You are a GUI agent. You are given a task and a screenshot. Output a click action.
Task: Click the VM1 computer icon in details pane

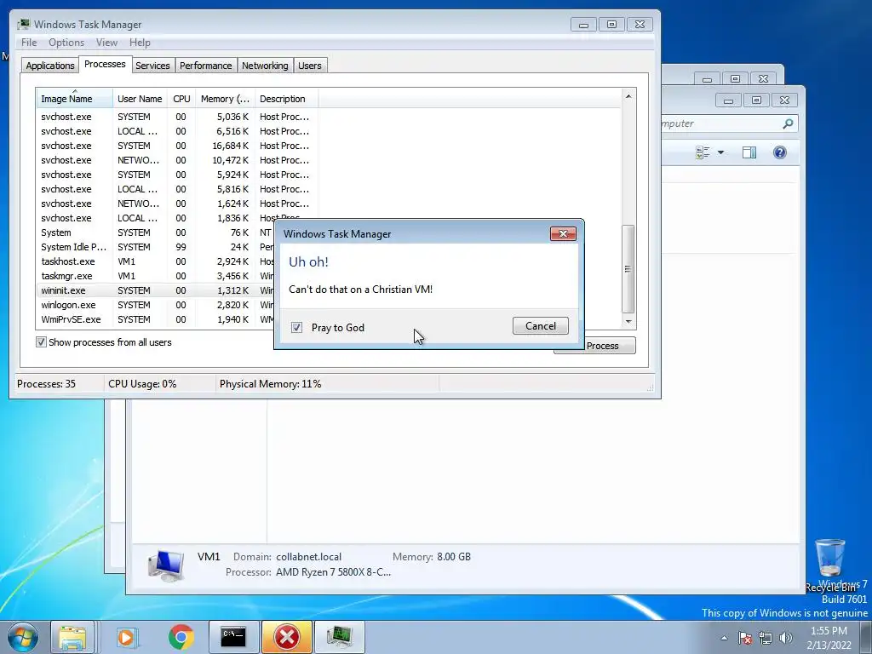166,565
